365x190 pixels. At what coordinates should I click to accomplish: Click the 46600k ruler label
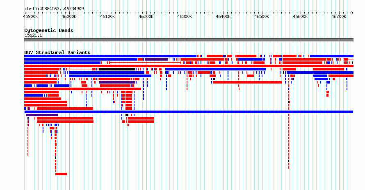pos(300,16)
